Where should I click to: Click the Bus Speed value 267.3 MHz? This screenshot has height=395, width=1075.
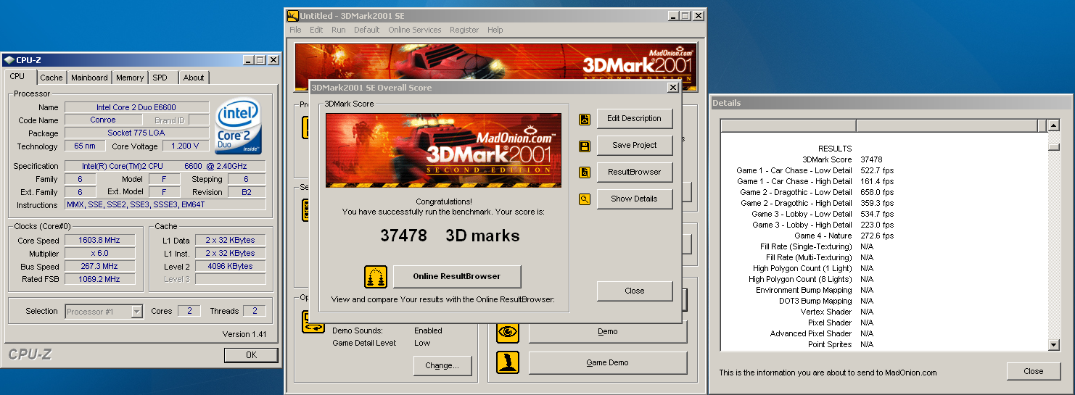click(x=99, y=267)
